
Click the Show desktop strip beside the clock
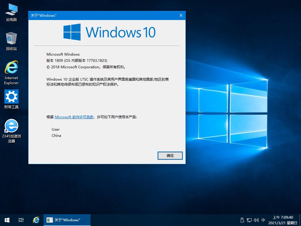(x=300, y=220)
